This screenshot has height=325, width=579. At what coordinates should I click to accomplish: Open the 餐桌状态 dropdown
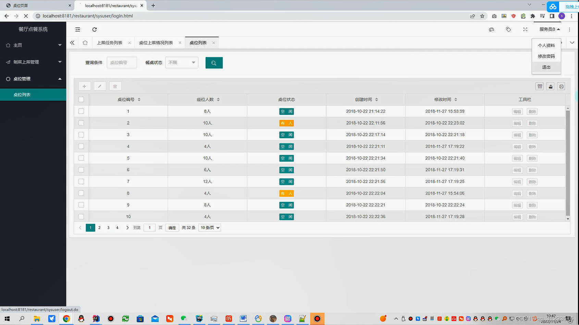182,63
